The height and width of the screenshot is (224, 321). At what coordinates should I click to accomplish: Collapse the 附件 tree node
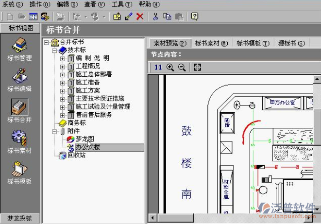pos(54,131)
